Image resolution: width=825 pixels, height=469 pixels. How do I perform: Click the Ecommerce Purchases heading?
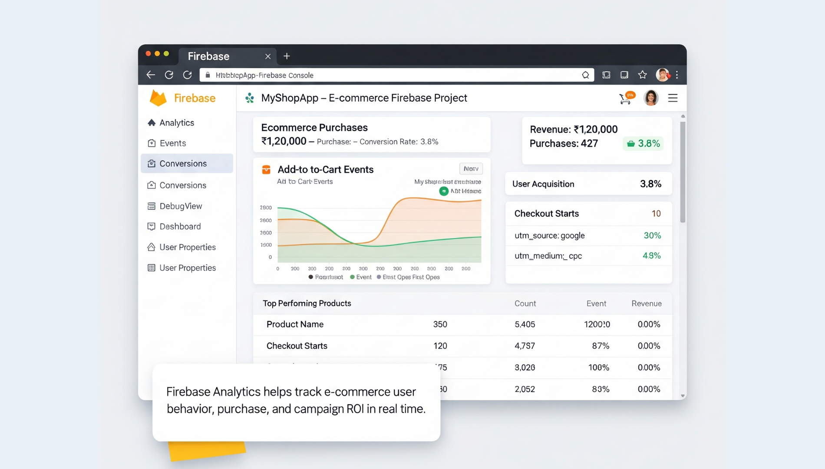tap(314, 128)
